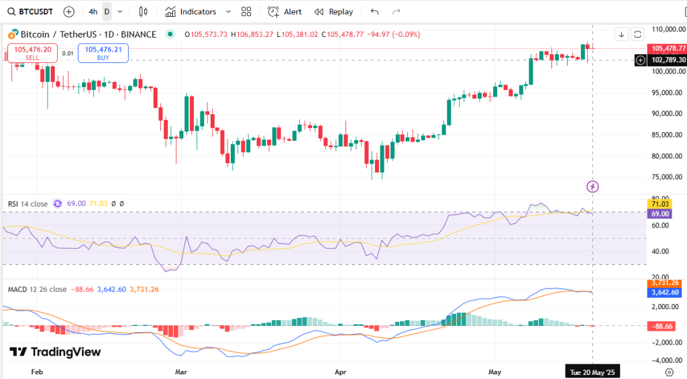This screenshot has height=379, width=687.
Task: Toggle the chart fullscreen frame icon
Action: click(637, 34)
